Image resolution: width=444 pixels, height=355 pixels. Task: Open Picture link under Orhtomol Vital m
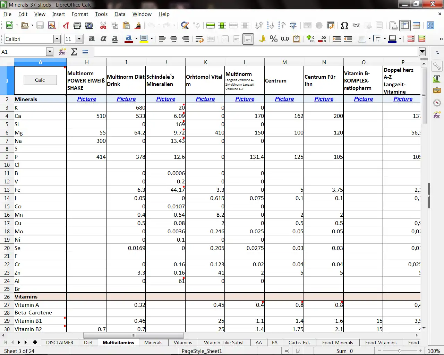(x=205, y=99)
